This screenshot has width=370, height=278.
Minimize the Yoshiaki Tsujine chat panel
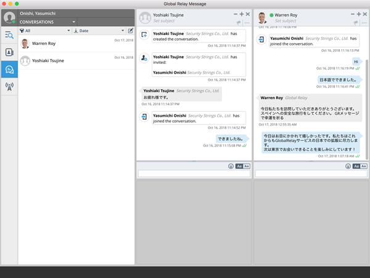pos(236,14)
